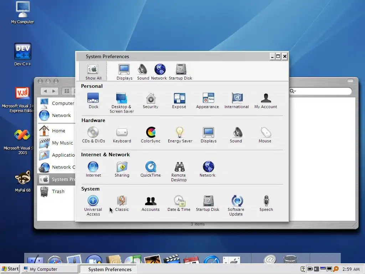This screenshot has height=274, width=365.
Task: Open the Classic preference pane
Action: pyautogui.click(x=122, y=203)
